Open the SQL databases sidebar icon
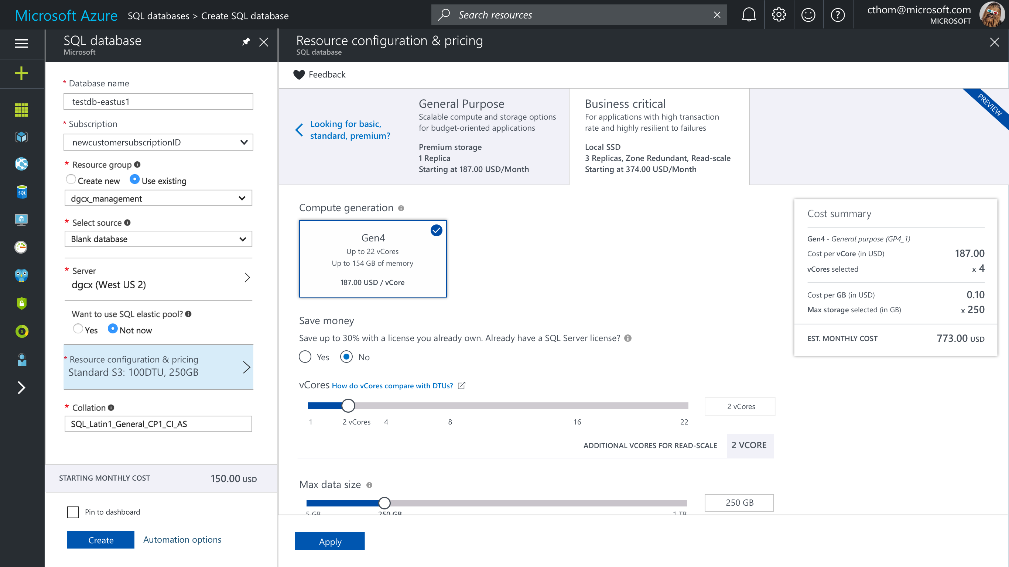 tap(21, 192)
